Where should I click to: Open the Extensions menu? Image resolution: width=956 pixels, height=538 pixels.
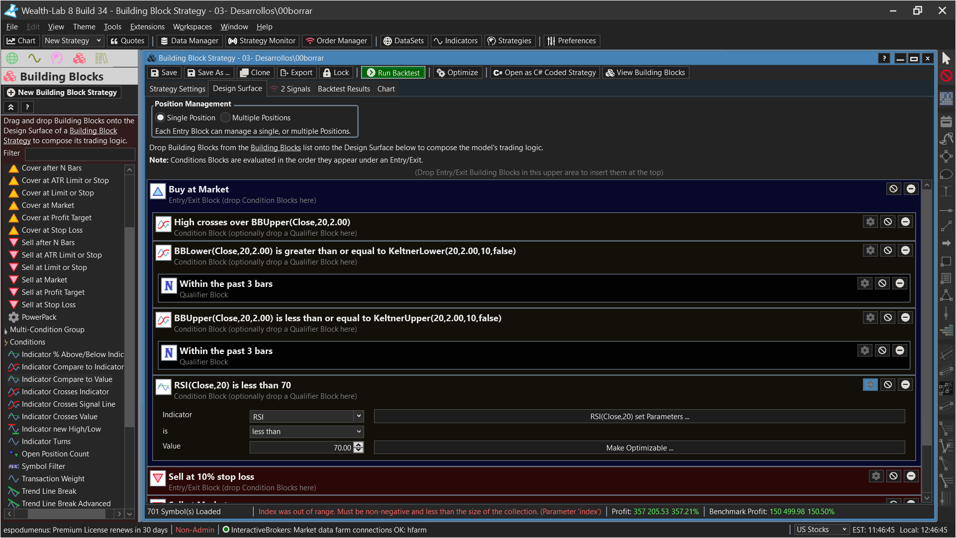147,27
